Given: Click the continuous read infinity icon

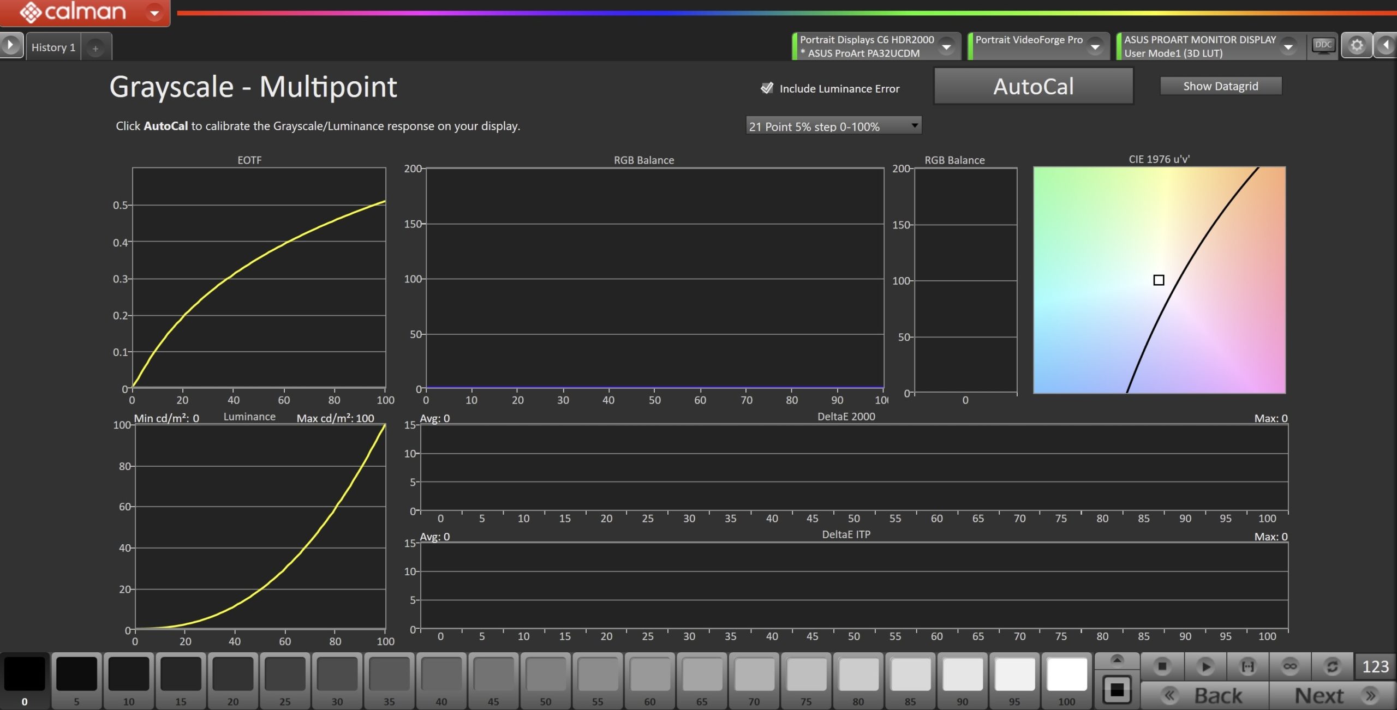Looking at the screenshot, I should coord(1290,666).
